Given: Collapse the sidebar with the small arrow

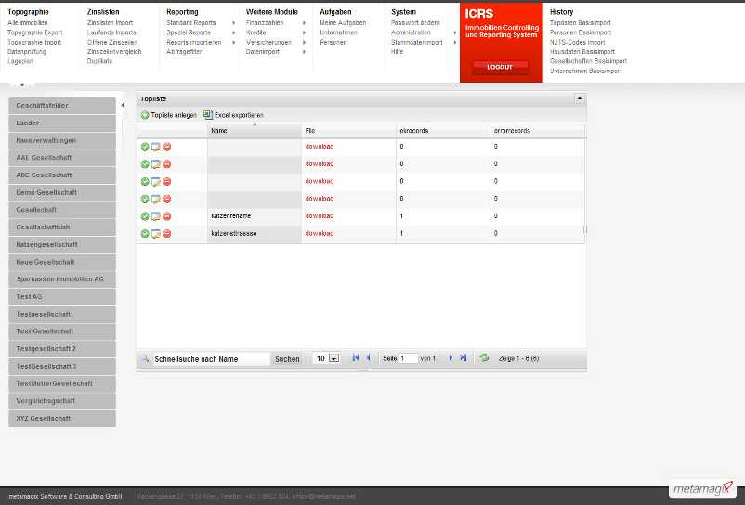Looking at the screenshot, I should pyautogui.click(x=123, y=105).
